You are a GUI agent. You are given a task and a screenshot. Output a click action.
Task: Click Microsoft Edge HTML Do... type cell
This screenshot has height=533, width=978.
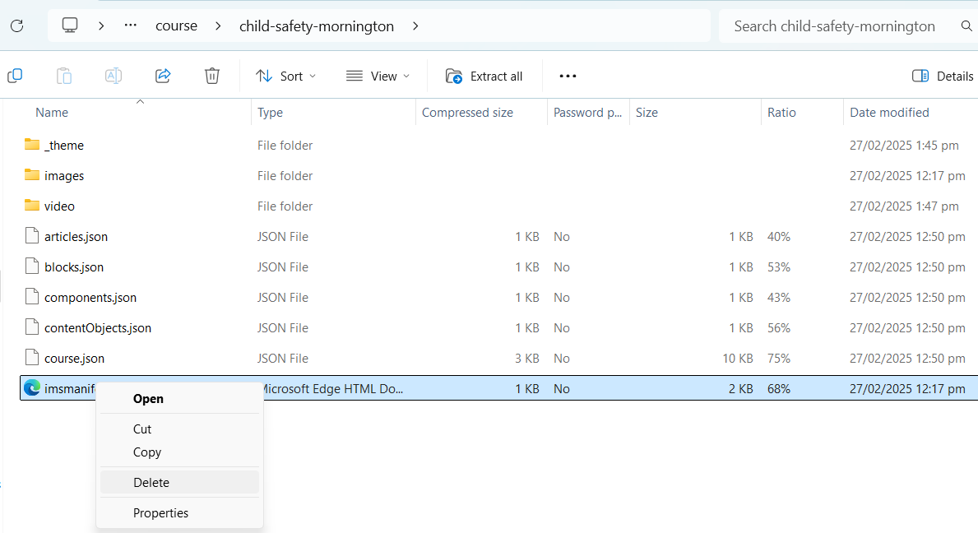pyautogui.click(x=333, y=389)
